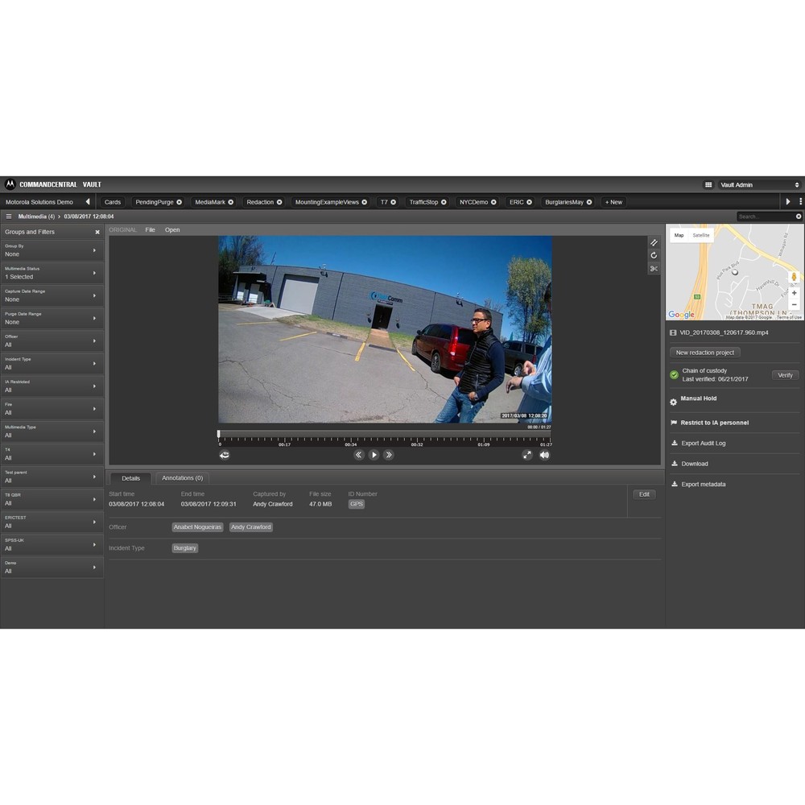
Task: Open fullscreen video view
Action: tap(527, 455)
